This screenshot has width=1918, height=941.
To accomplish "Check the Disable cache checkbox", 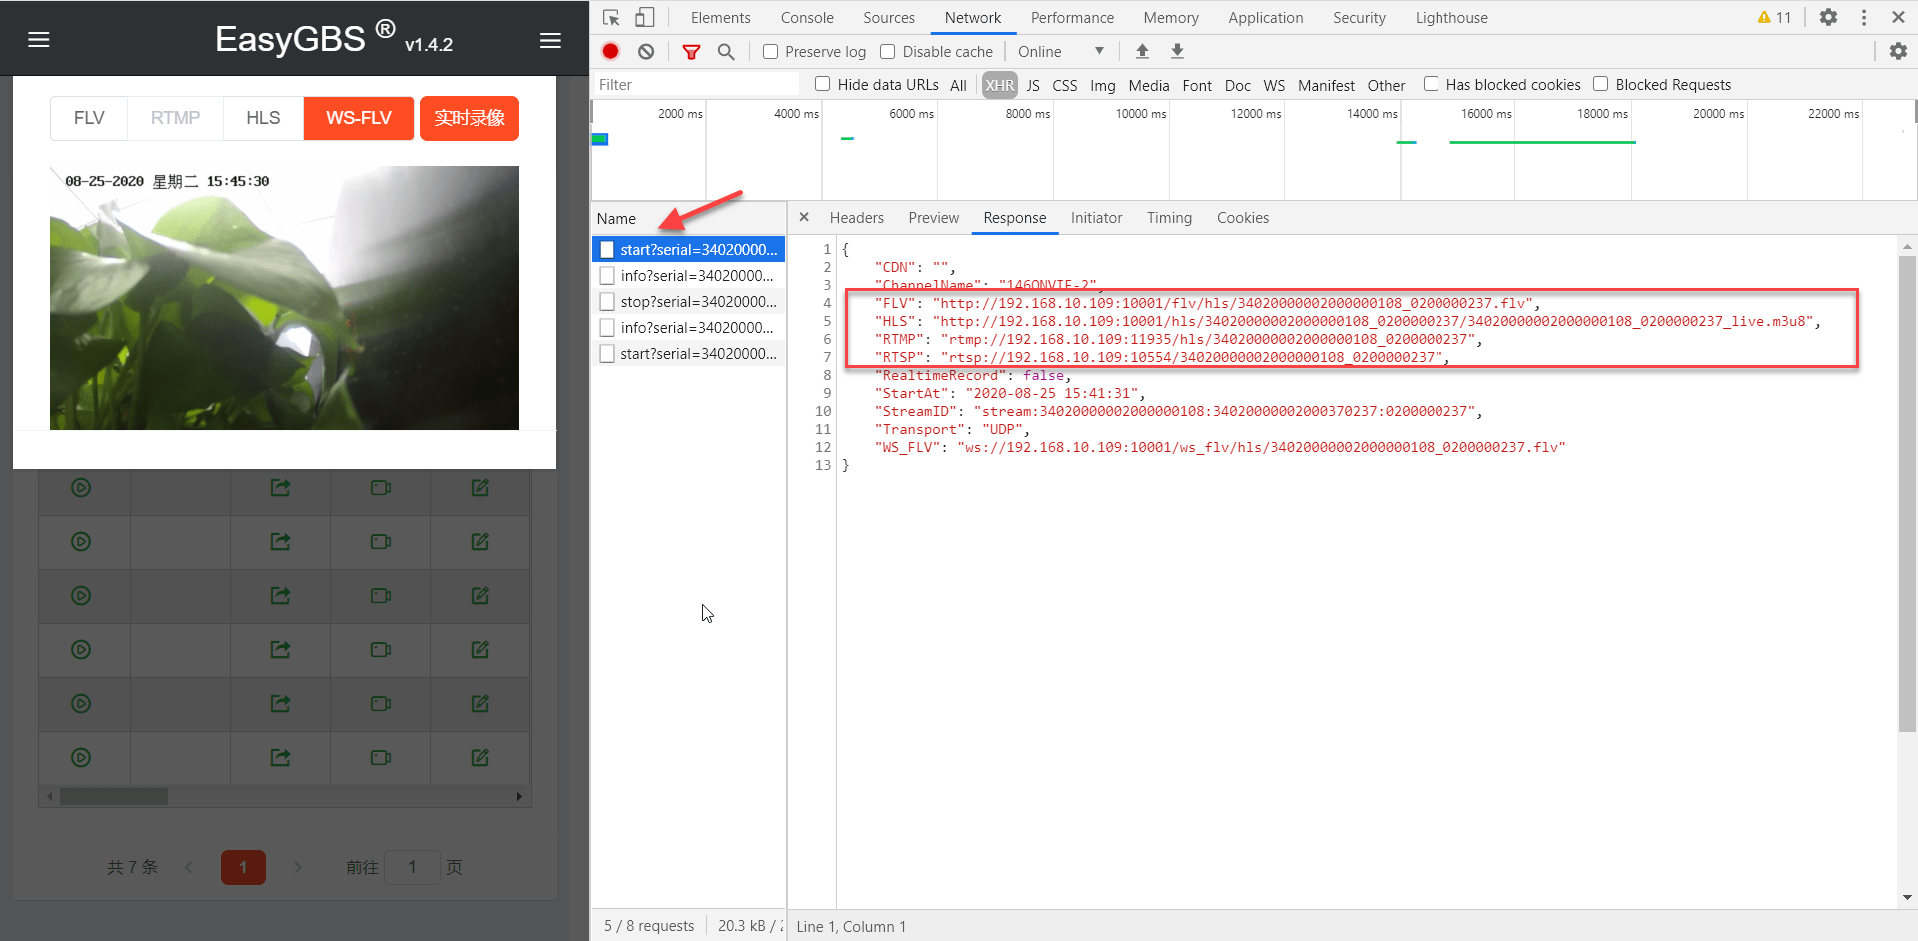I will pyautogui.click(x=887, y=51).
